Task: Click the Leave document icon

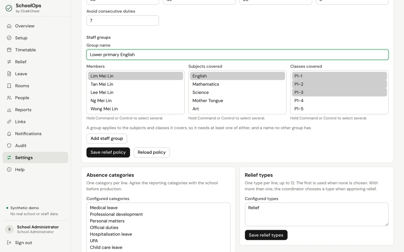Action: (x=9, y=74)
